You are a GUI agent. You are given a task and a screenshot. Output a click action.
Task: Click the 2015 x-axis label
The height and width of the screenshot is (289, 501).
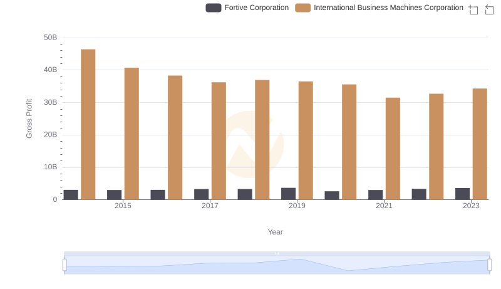[x=123, y=206]
